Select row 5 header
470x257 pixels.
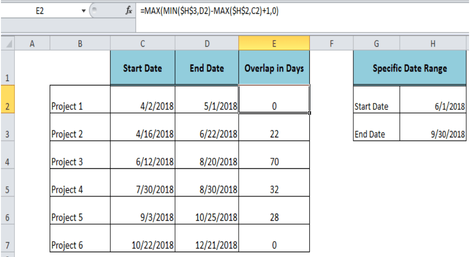pyautogui.click(x=8, y=183)
